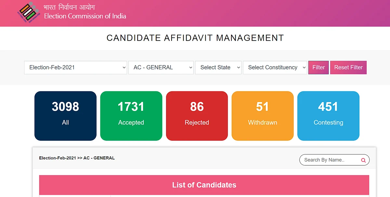Select the red Rejected 86 card
390x197 pixels.
click(x=197, y=116)
